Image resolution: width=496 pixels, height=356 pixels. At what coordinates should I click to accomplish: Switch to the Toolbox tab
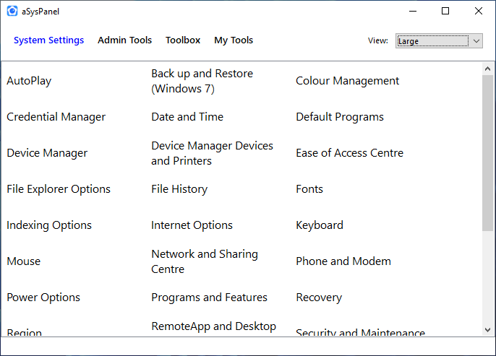point(183,40)
